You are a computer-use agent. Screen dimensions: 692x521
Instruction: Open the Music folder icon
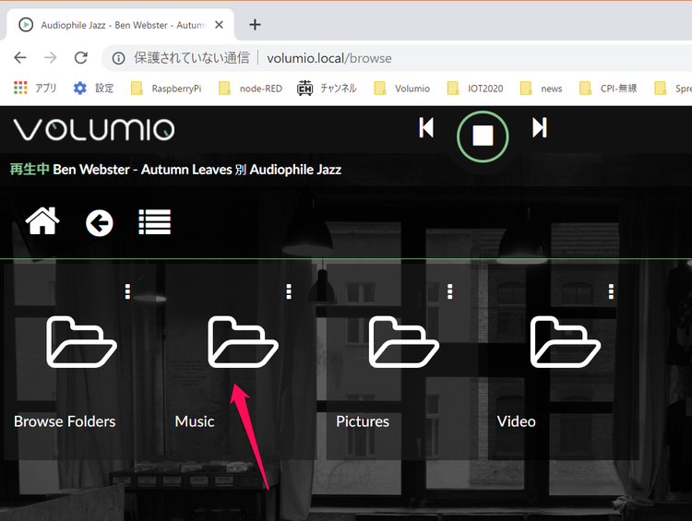[243, 341]
